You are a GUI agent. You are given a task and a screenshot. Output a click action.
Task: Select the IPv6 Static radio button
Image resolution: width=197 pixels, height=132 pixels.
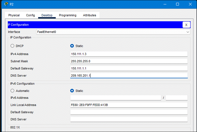pos(72,91)
